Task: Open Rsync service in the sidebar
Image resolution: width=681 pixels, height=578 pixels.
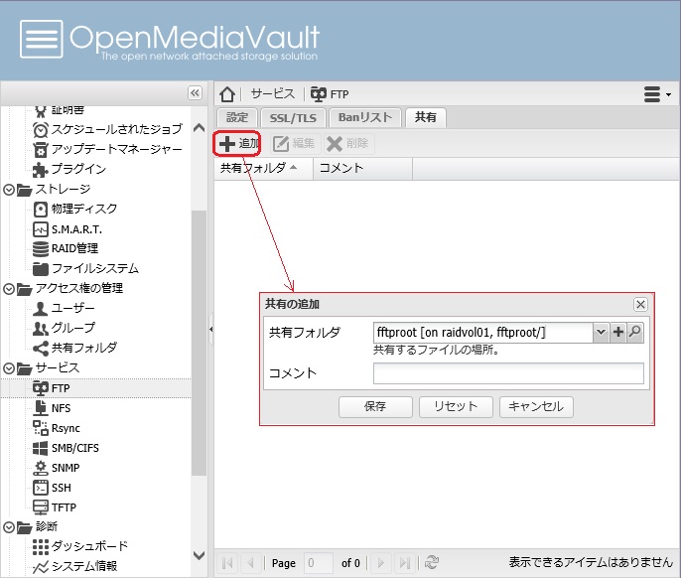Action: point(57,428)
